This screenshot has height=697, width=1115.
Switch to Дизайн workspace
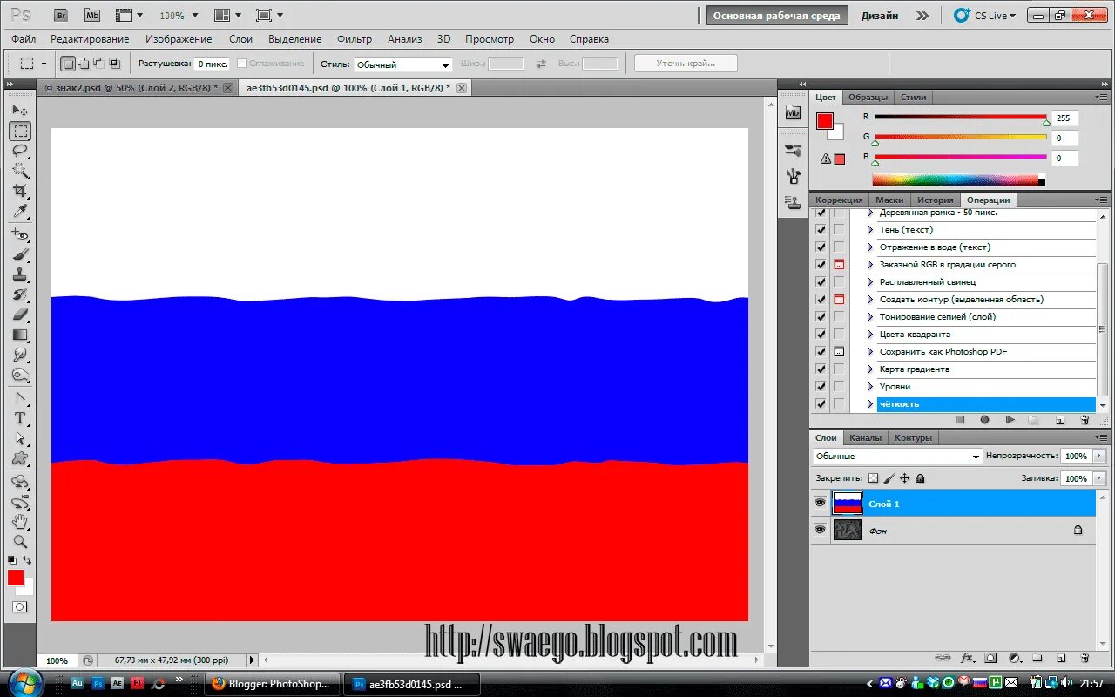(x=879, y=16)
